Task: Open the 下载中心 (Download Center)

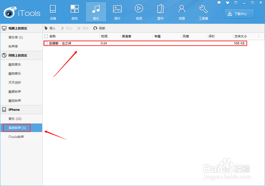Action: point(239,13)
